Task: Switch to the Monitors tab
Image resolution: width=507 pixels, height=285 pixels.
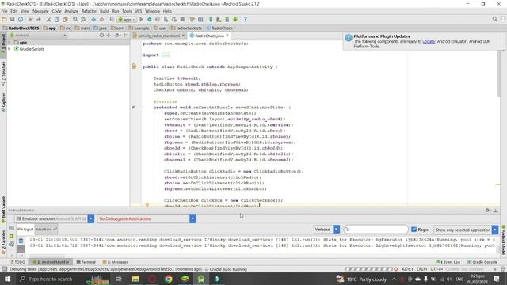Action: (46, 229)
